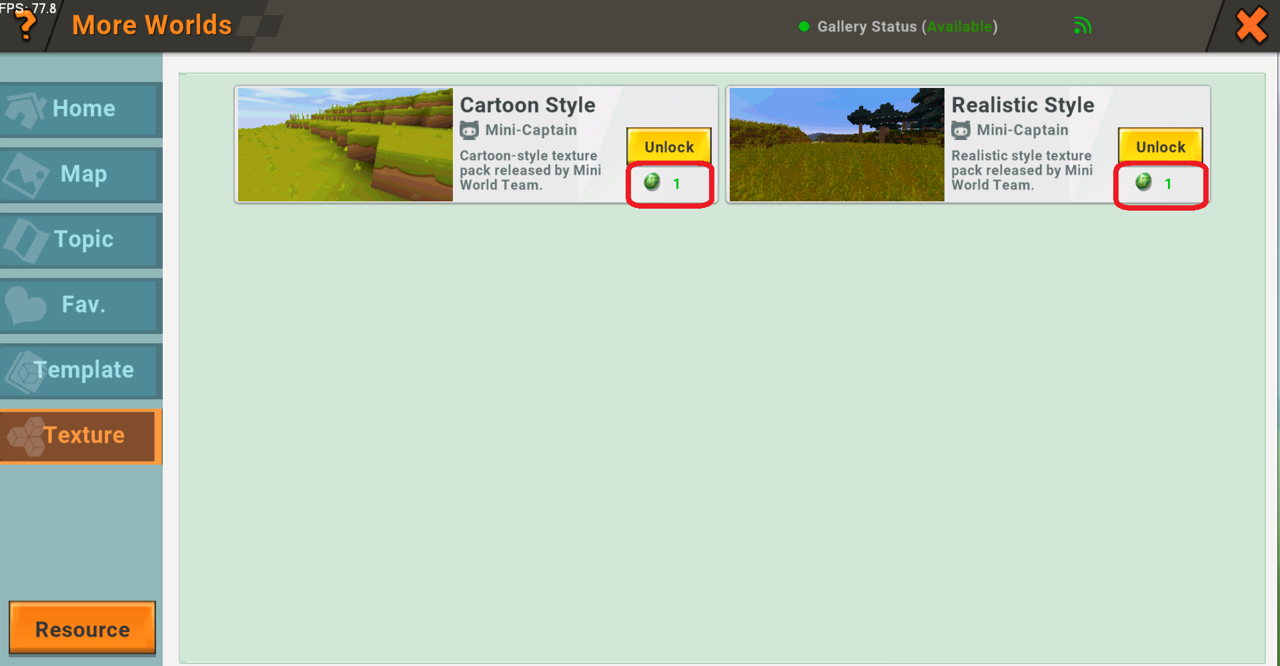The height and width of the screenshot is (666, 1280).
Task: Click the Mini-Captain author name on Cartoon Style
Action: pyautogui.click(x=531, y=130)
